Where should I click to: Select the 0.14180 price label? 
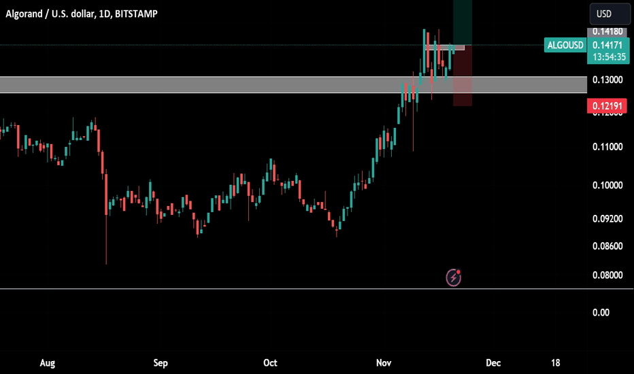click(607, 31)
